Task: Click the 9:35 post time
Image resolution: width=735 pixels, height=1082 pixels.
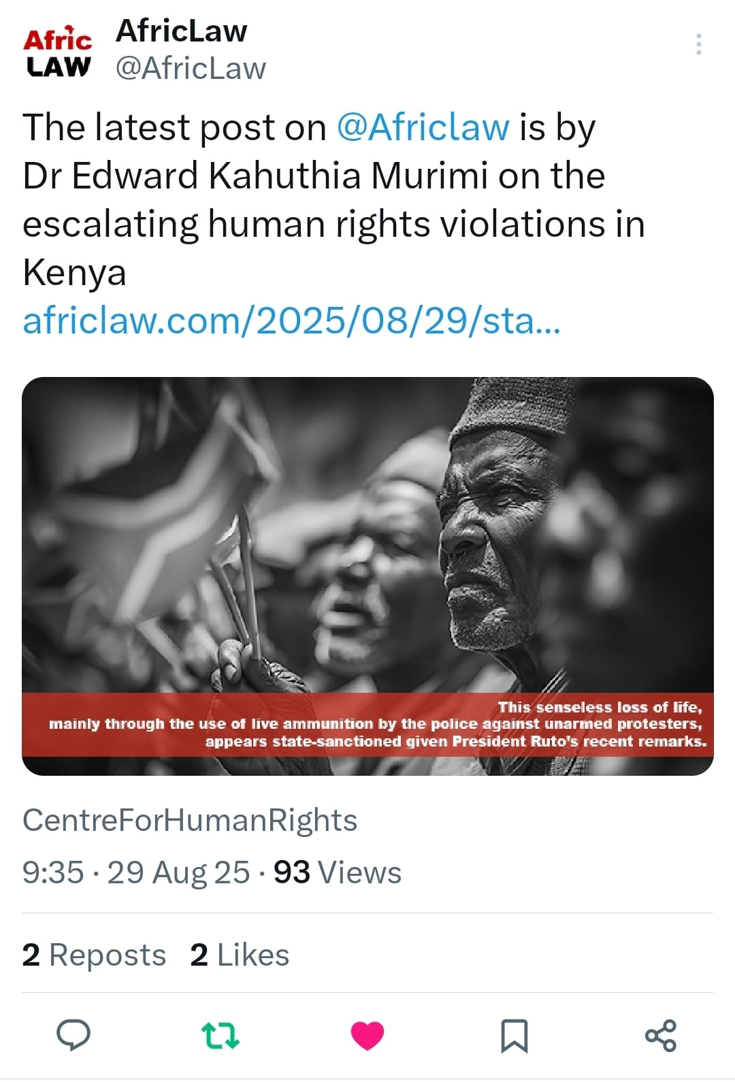Action: (53, 872)
